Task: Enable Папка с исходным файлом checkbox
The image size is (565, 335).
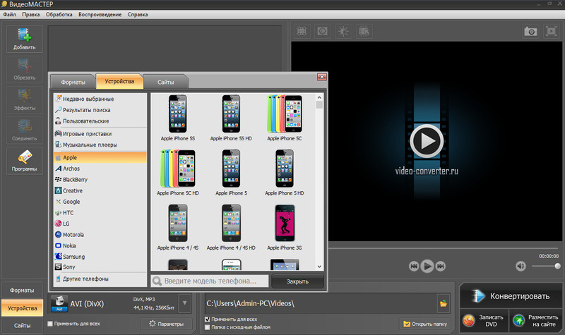Action: (207, 327)
